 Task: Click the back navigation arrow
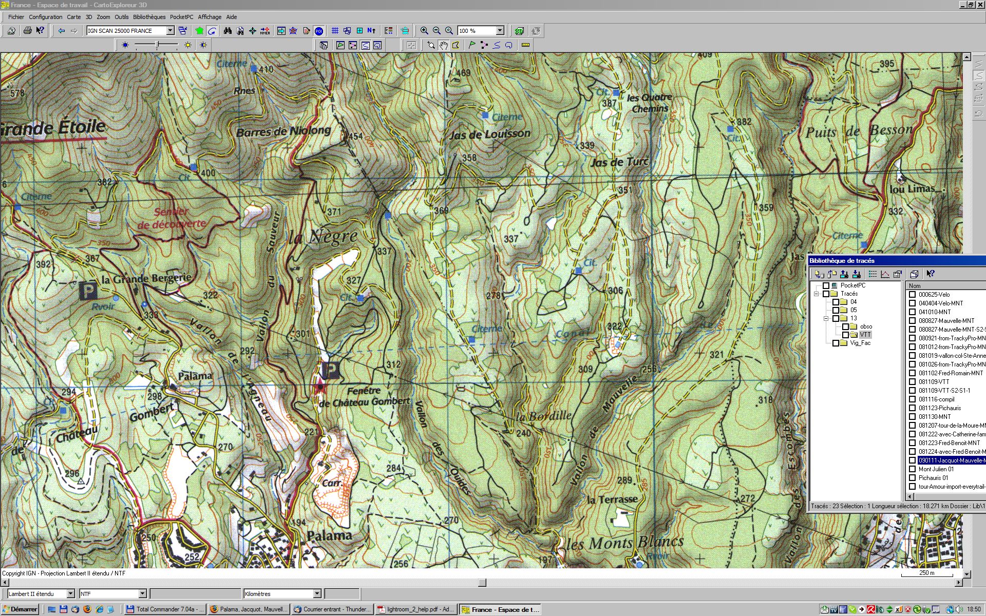[x=62, y=31]
